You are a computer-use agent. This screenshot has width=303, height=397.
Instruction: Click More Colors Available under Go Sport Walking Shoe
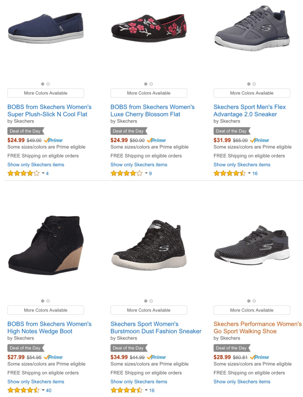[251, 310]
